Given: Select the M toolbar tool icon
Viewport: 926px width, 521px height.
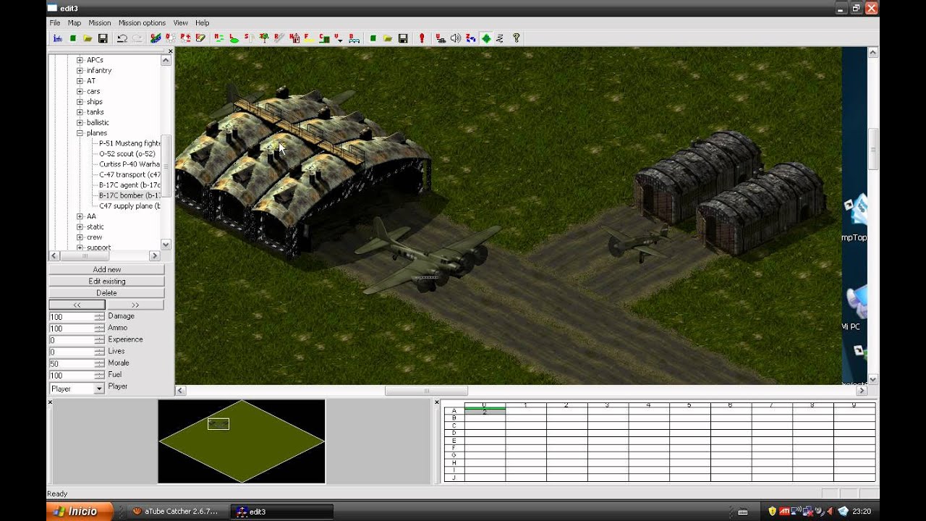Looking at the screenshot, I should pos(218,38).
